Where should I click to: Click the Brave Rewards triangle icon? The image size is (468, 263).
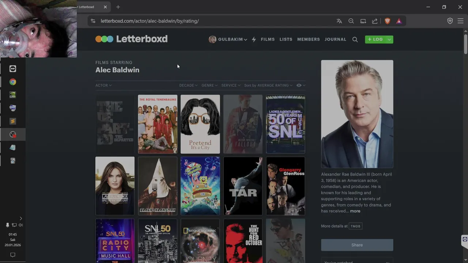coord(399,21)
